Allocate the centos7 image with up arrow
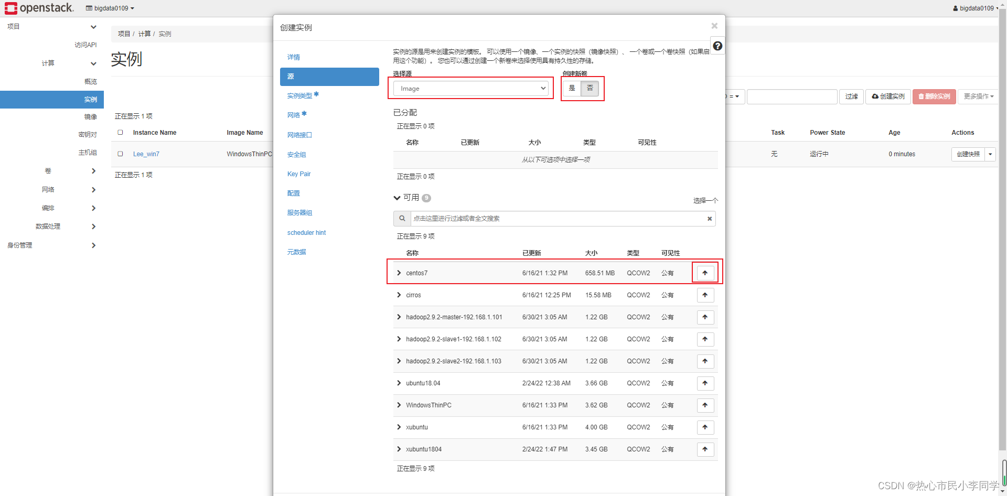Screen dimensions: 1007x496 tap(705, 273)
